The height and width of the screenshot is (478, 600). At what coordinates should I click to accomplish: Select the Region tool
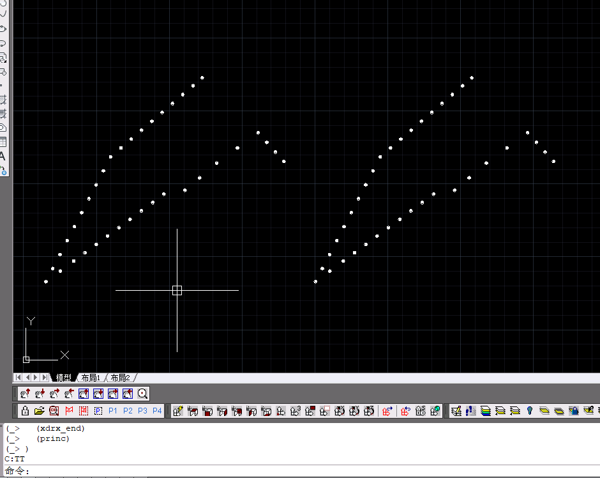pyautogui.click(x=3, y=128)
